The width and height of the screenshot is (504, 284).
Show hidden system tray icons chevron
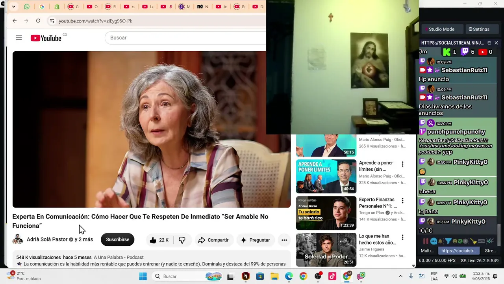pos(400,276)
